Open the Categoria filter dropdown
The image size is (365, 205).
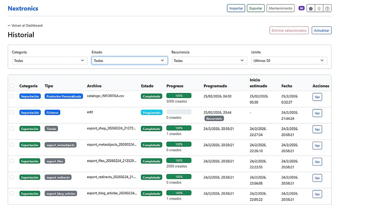pos(50,61)
